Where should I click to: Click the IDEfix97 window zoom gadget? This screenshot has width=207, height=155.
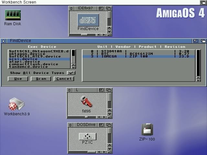pyautogui.click(x=101, y=8)
